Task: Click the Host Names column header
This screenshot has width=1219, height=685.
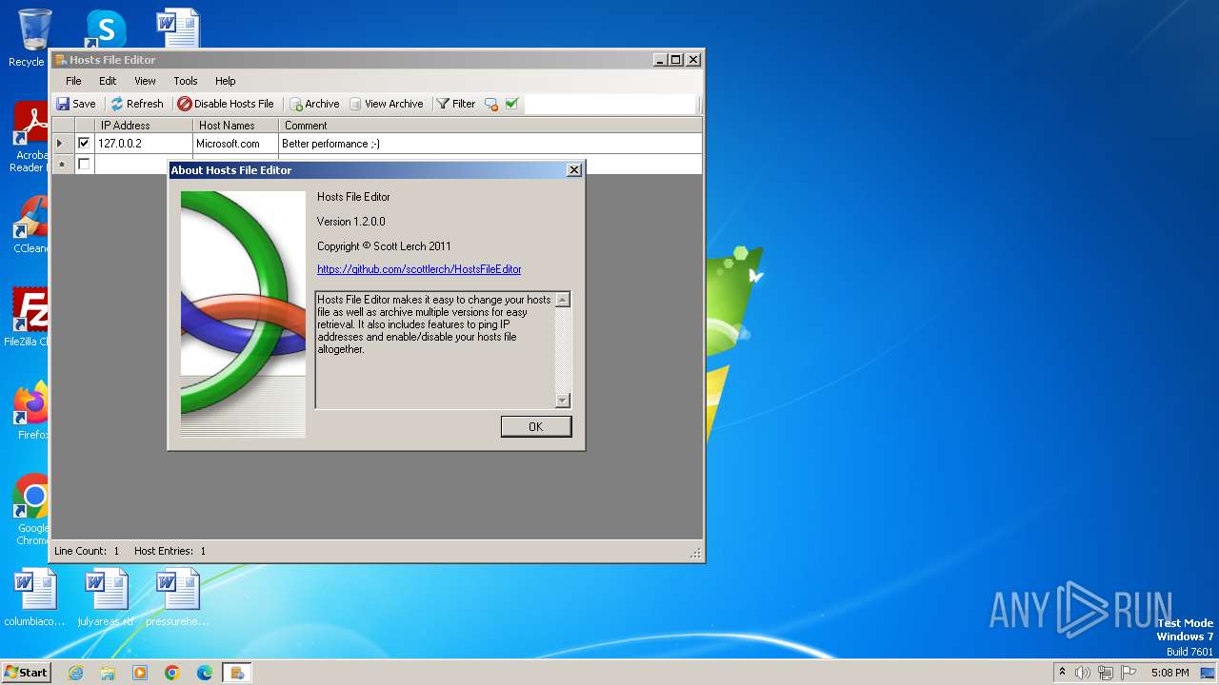Action: (x=235, y=125)
